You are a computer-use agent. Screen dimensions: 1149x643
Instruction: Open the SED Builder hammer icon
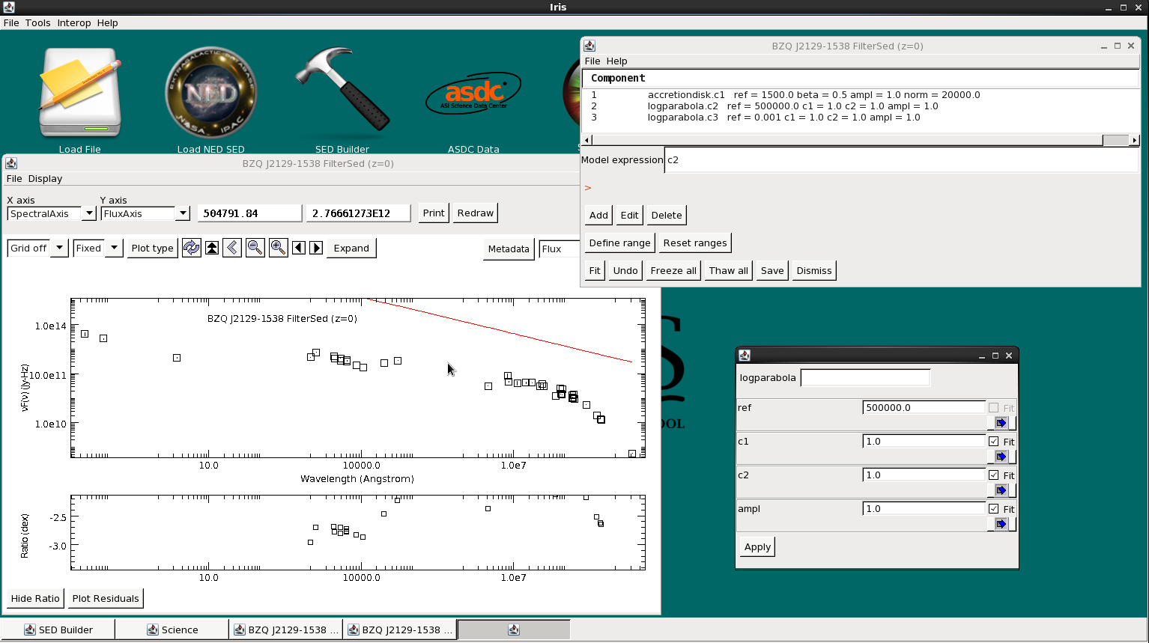(x=342, y=93)
